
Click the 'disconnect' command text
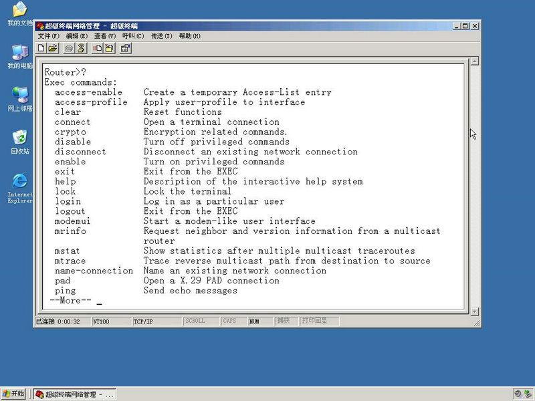(80, 152)
